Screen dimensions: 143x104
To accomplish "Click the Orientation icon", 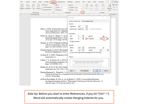I will pyautogui.click(x=28, y=6).
